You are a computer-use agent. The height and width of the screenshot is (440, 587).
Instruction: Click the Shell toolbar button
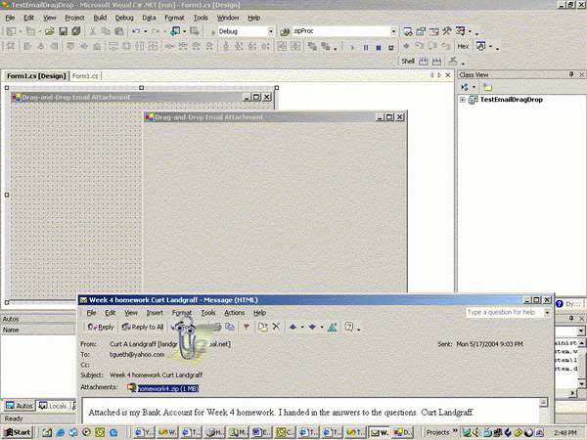click(408, 61)
